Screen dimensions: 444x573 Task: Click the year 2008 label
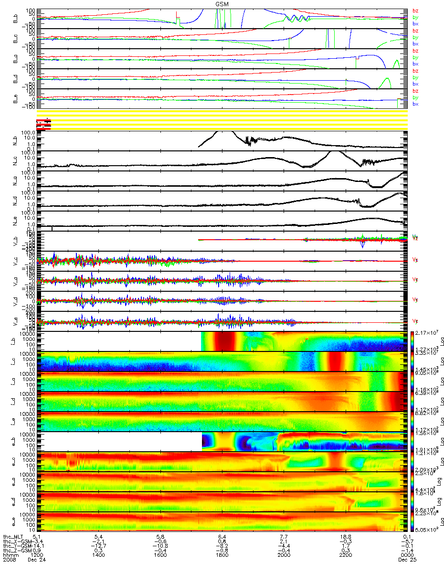pyautogui.click(x=11, y=561)
